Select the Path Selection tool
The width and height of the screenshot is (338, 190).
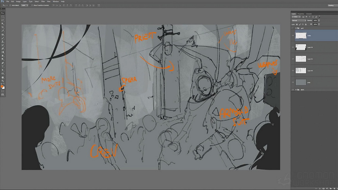point(3,70)
